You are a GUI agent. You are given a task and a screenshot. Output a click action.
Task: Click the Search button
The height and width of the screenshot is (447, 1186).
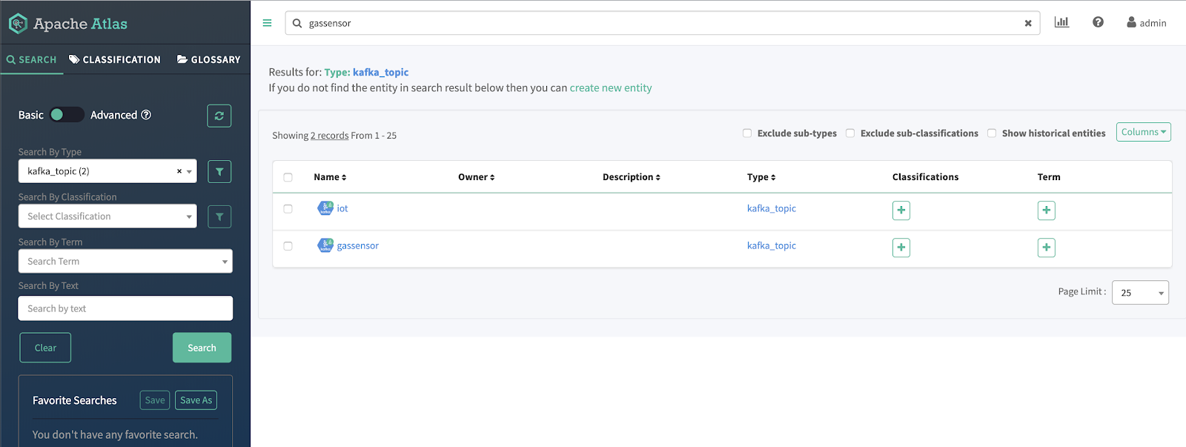coord(202,348)
